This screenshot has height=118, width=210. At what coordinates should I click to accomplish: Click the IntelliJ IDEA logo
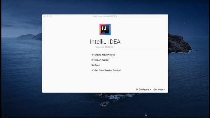click(105, 29)
